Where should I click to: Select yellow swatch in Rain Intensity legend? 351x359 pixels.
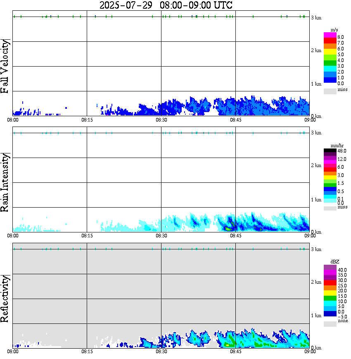coord(330,177)
